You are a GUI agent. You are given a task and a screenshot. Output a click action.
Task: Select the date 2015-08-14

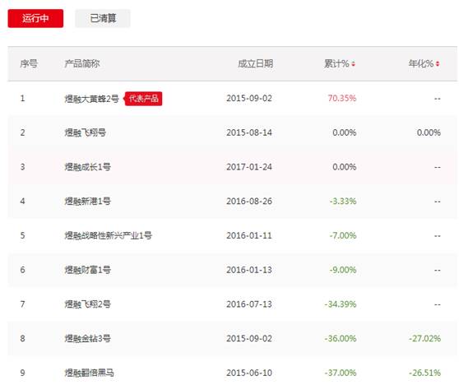tap(249, 133)
